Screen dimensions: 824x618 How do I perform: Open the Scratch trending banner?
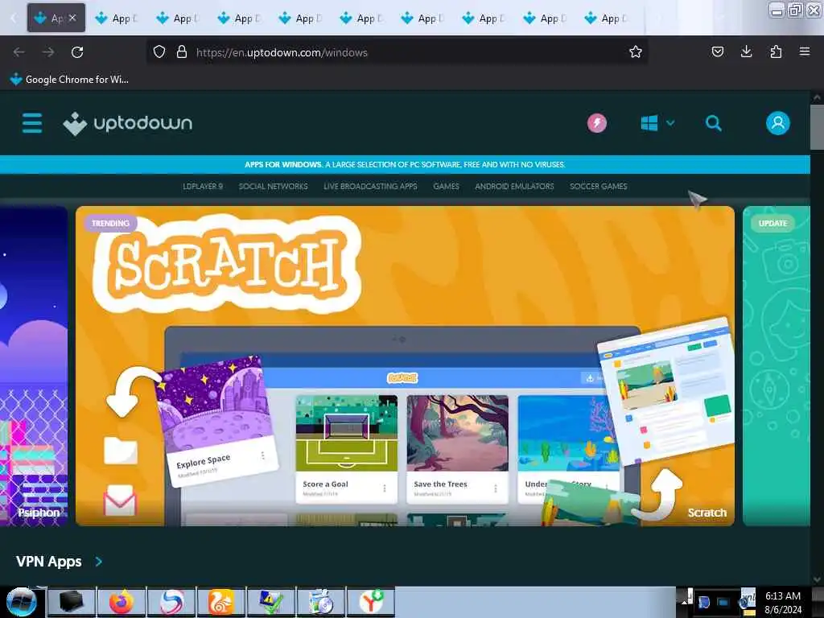pyautogui.click(x=406, y=366)
